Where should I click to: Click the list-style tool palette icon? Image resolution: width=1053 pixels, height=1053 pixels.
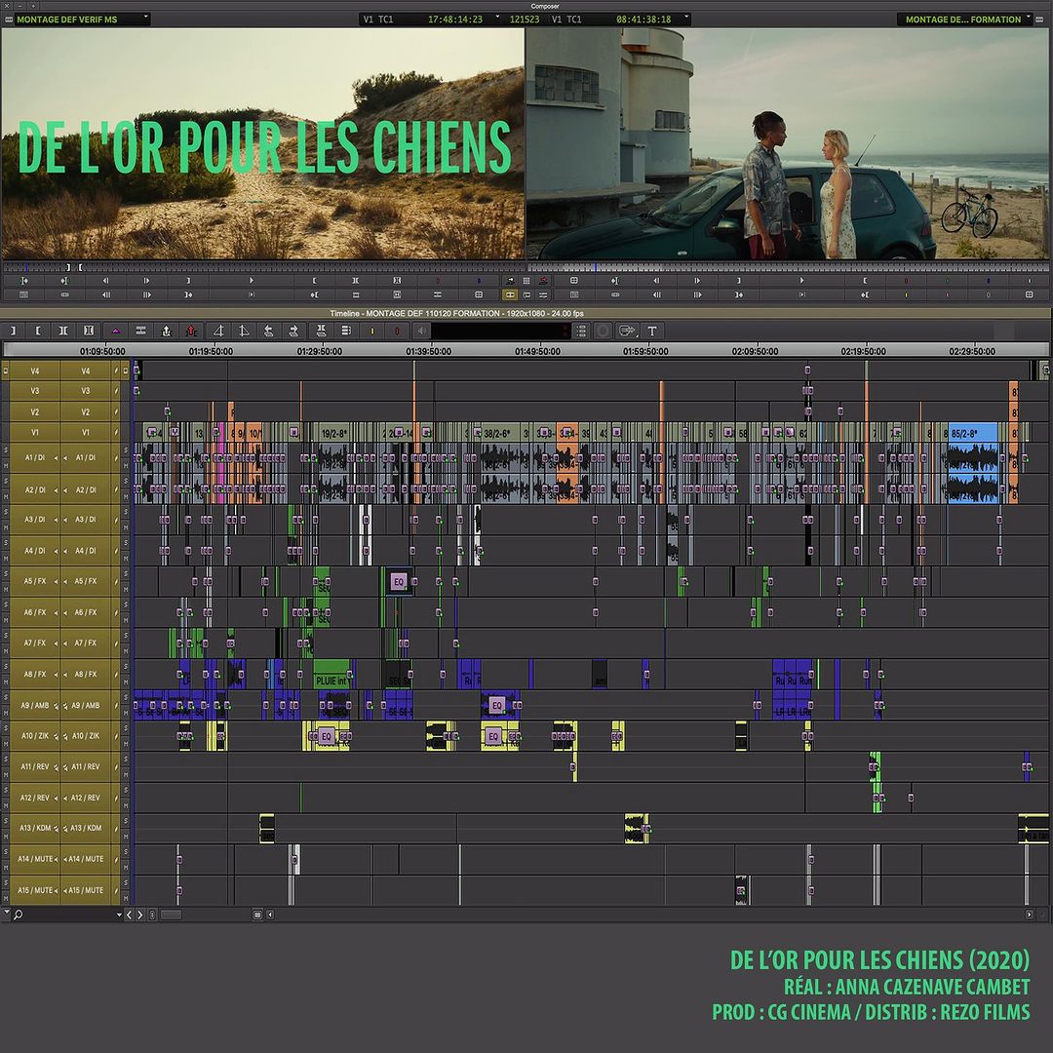click(581, 331)
